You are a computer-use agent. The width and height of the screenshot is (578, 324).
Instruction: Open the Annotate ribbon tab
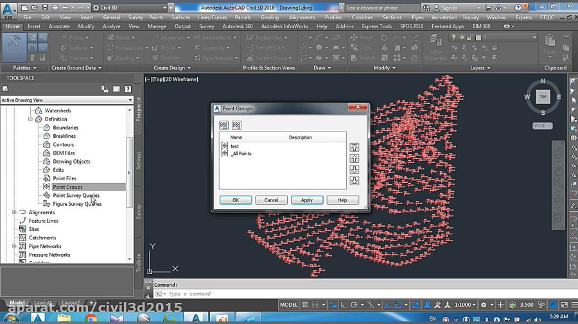point(59,26)
